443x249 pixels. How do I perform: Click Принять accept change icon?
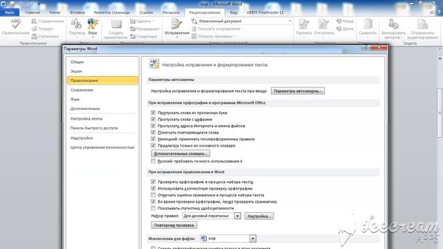(304, 24)
